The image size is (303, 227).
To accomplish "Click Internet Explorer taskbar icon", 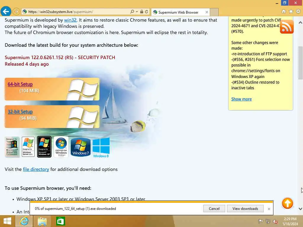I will (24, 221).
